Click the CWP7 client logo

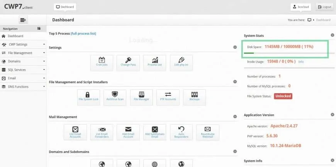(x=19, y=7)
